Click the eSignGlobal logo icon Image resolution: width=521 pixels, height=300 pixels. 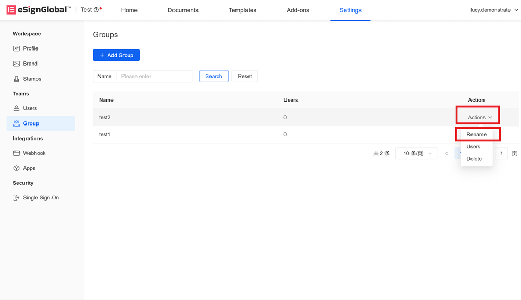coord(11,10)
